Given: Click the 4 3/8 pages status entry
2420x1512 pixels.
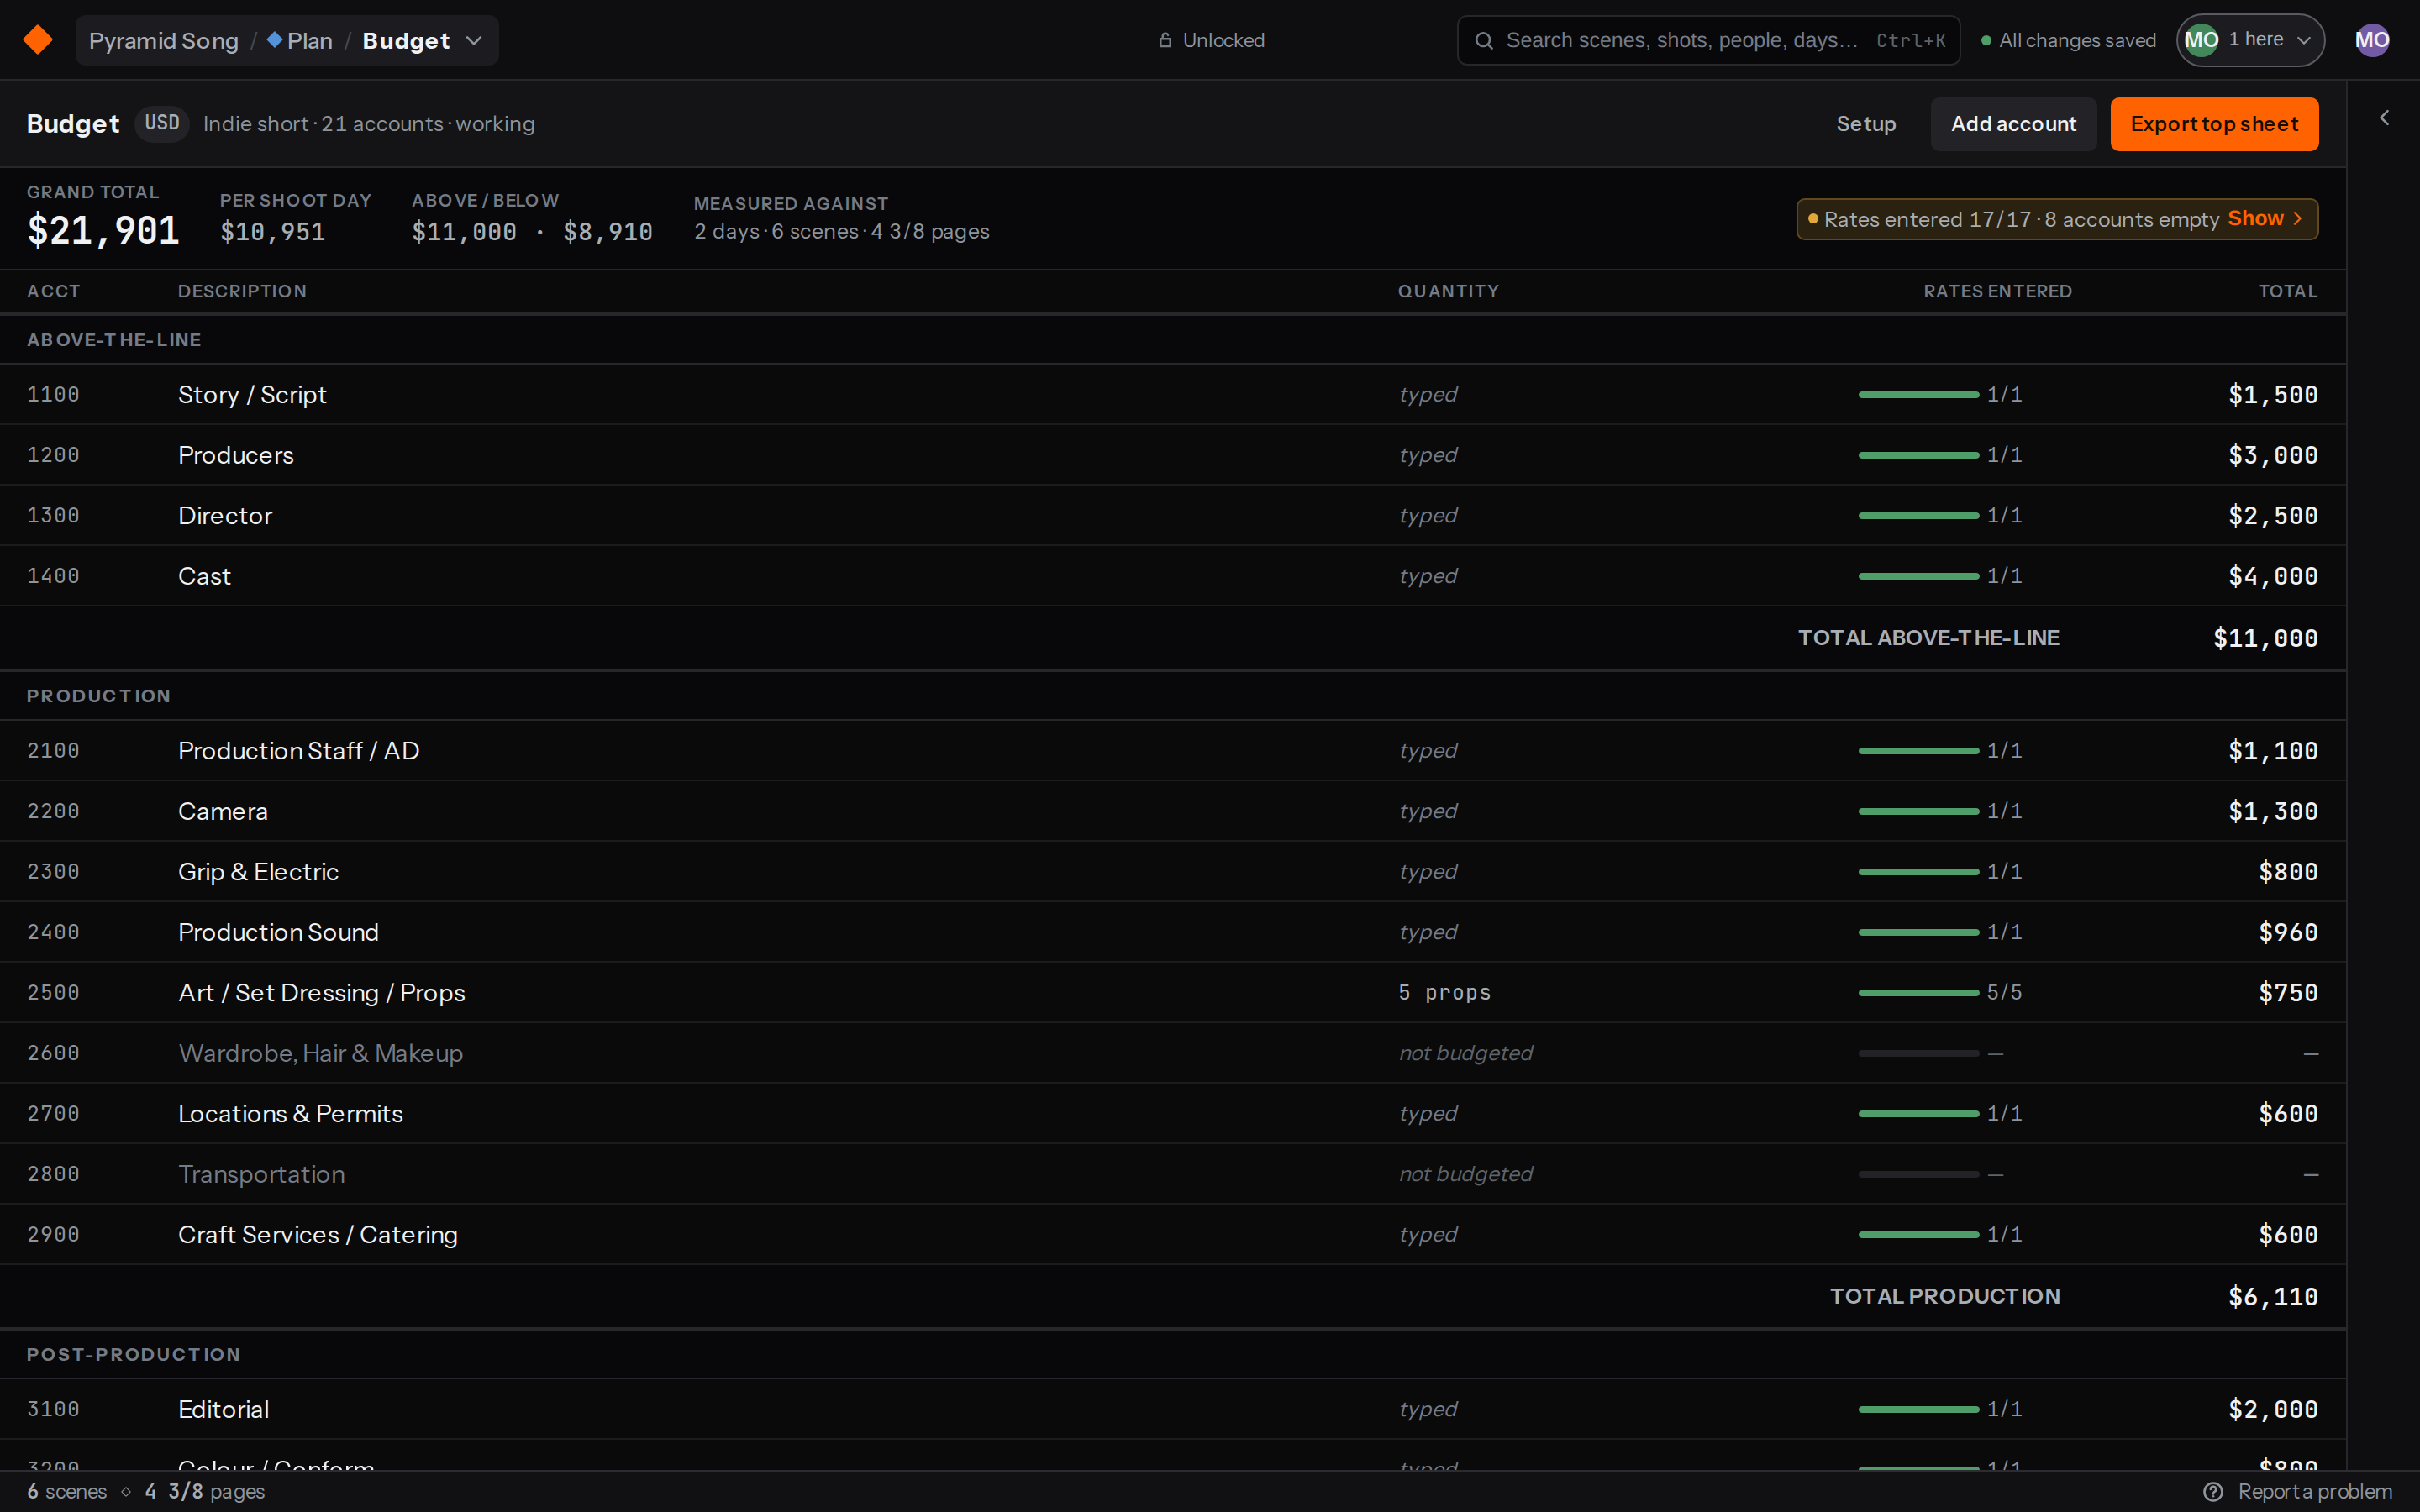Looking at the screenshot, I should [x=205, y=1491].
